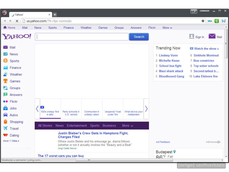Click the sidebar Travel airplane icon
229x172 pixels.
pyautogui.click(x=5, y=128)
